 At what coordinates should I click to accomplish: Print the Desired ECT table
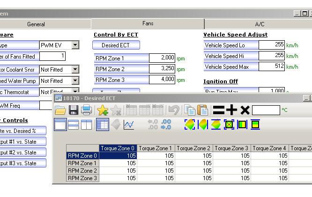[87, 110]
